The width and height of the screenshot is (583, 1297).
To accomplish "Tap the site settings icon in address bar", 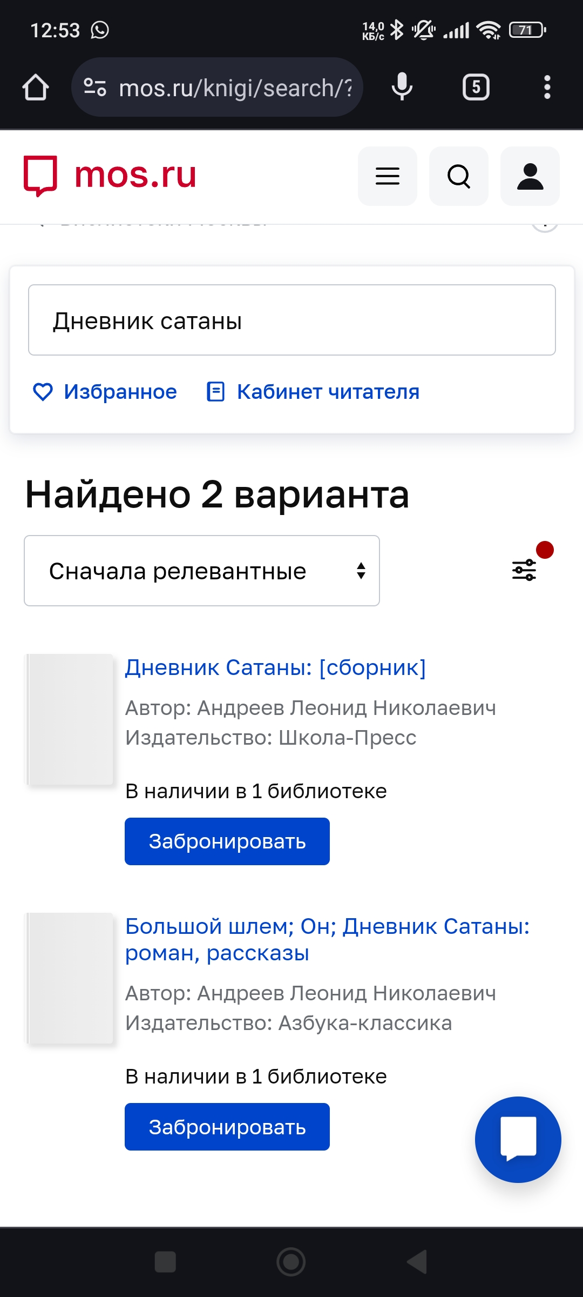I will point(95,88).
